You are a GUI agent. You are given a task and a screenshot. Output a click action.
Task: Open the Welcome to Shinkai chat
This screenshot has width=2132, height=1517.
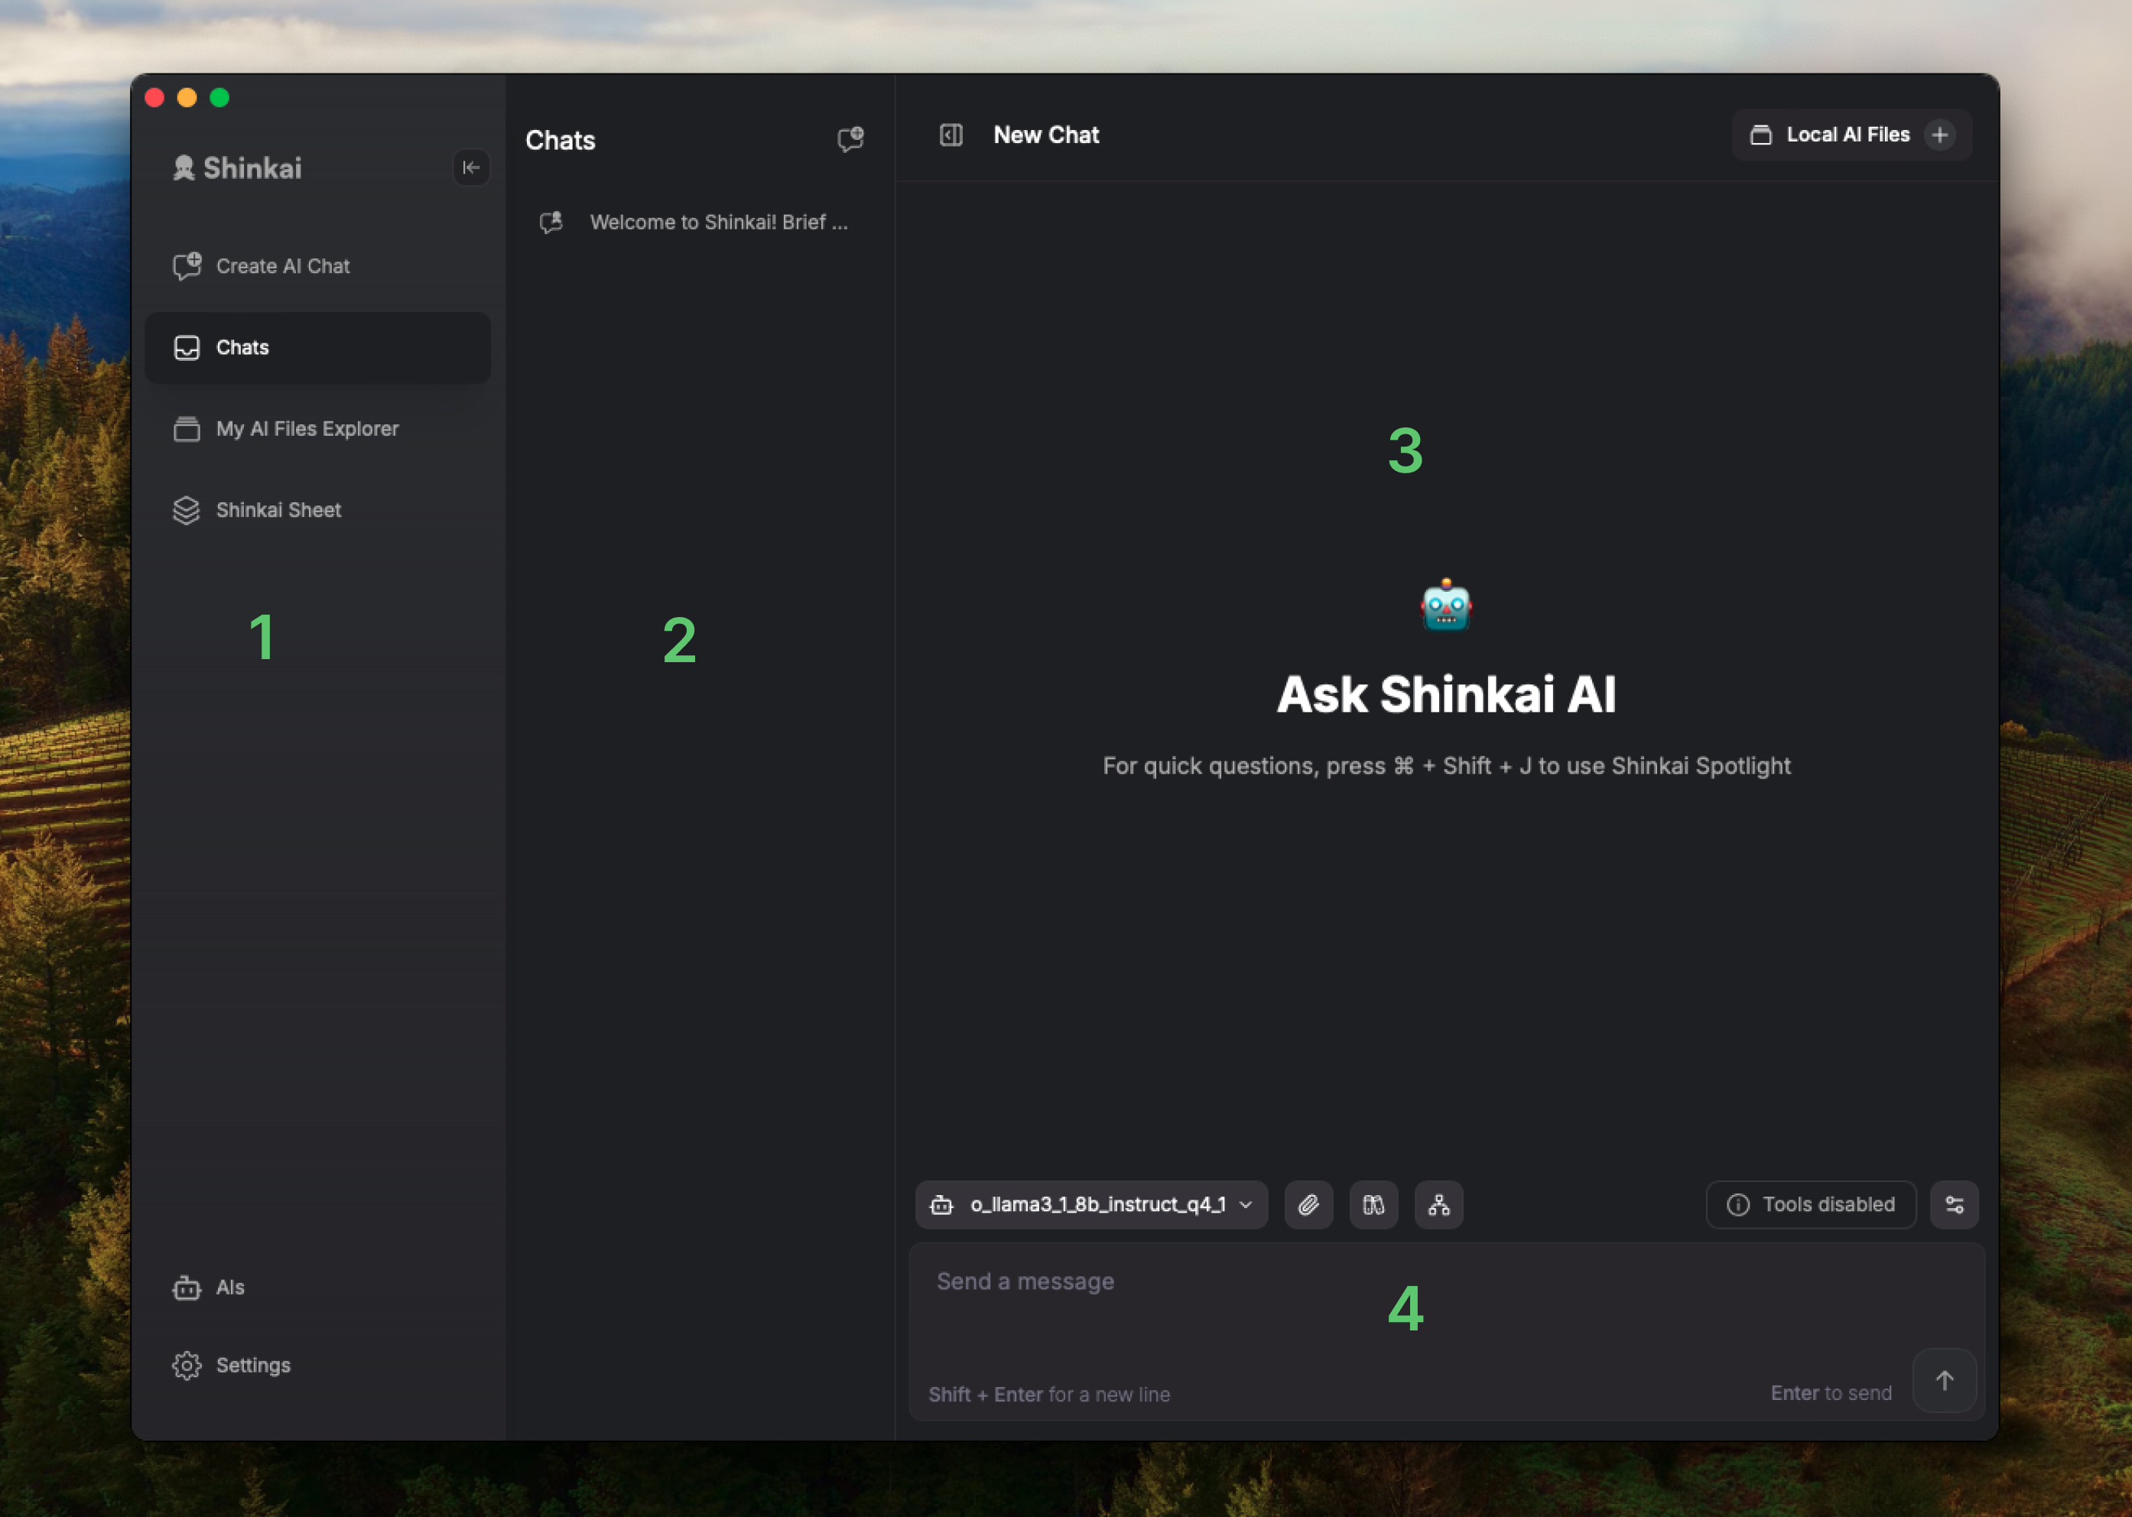(x=717, y=223)
